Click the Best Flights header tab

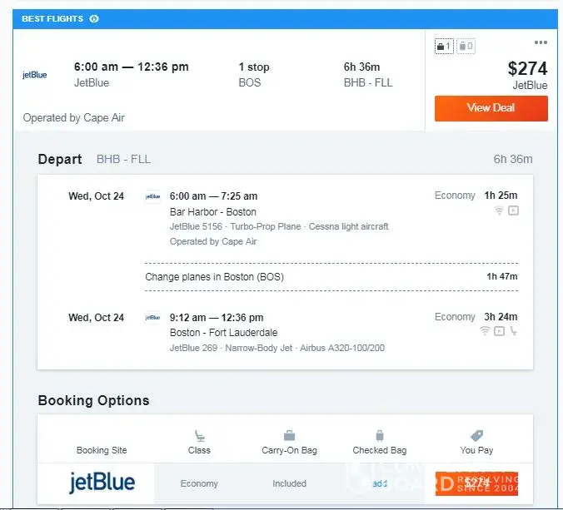[52, 19]
